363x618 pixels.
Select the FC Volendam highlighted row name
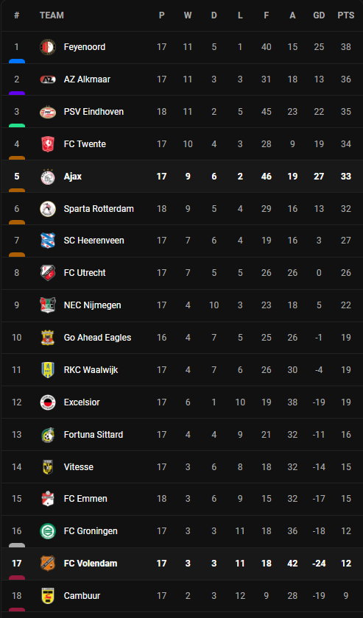pos(91,564)
